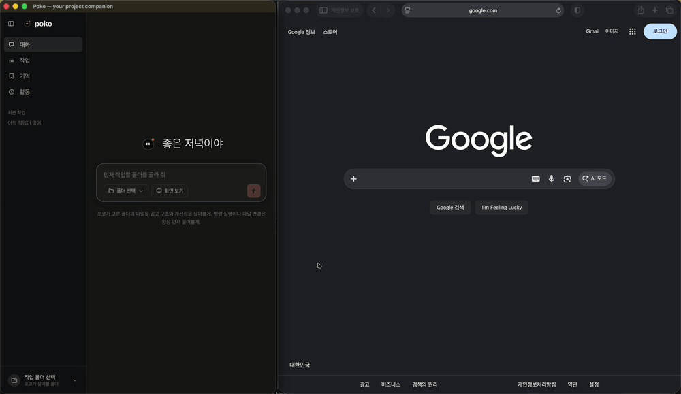Open the 기억 section in Poko sidebar
The width and height of the screenshot is (681, 394).
coord(43,76)
